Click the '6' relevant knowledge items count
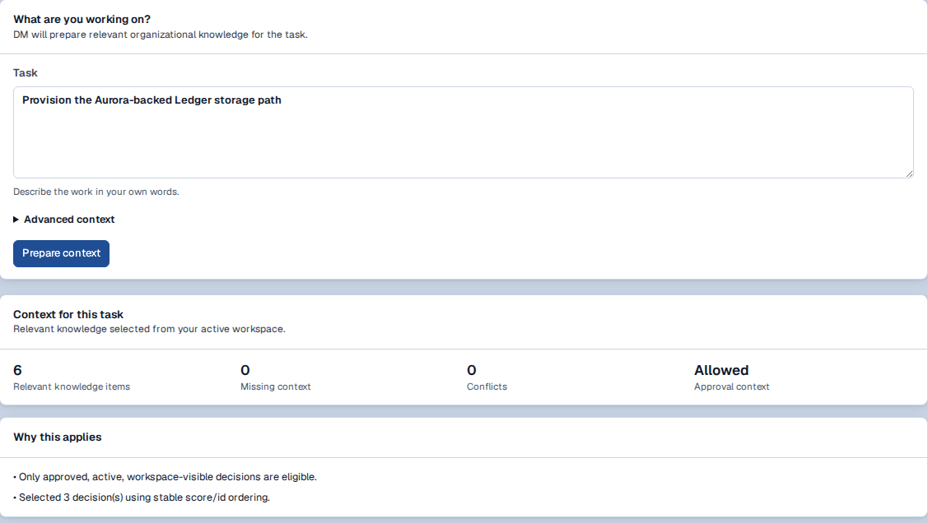928x523 pixels. (x=18, y=371)
